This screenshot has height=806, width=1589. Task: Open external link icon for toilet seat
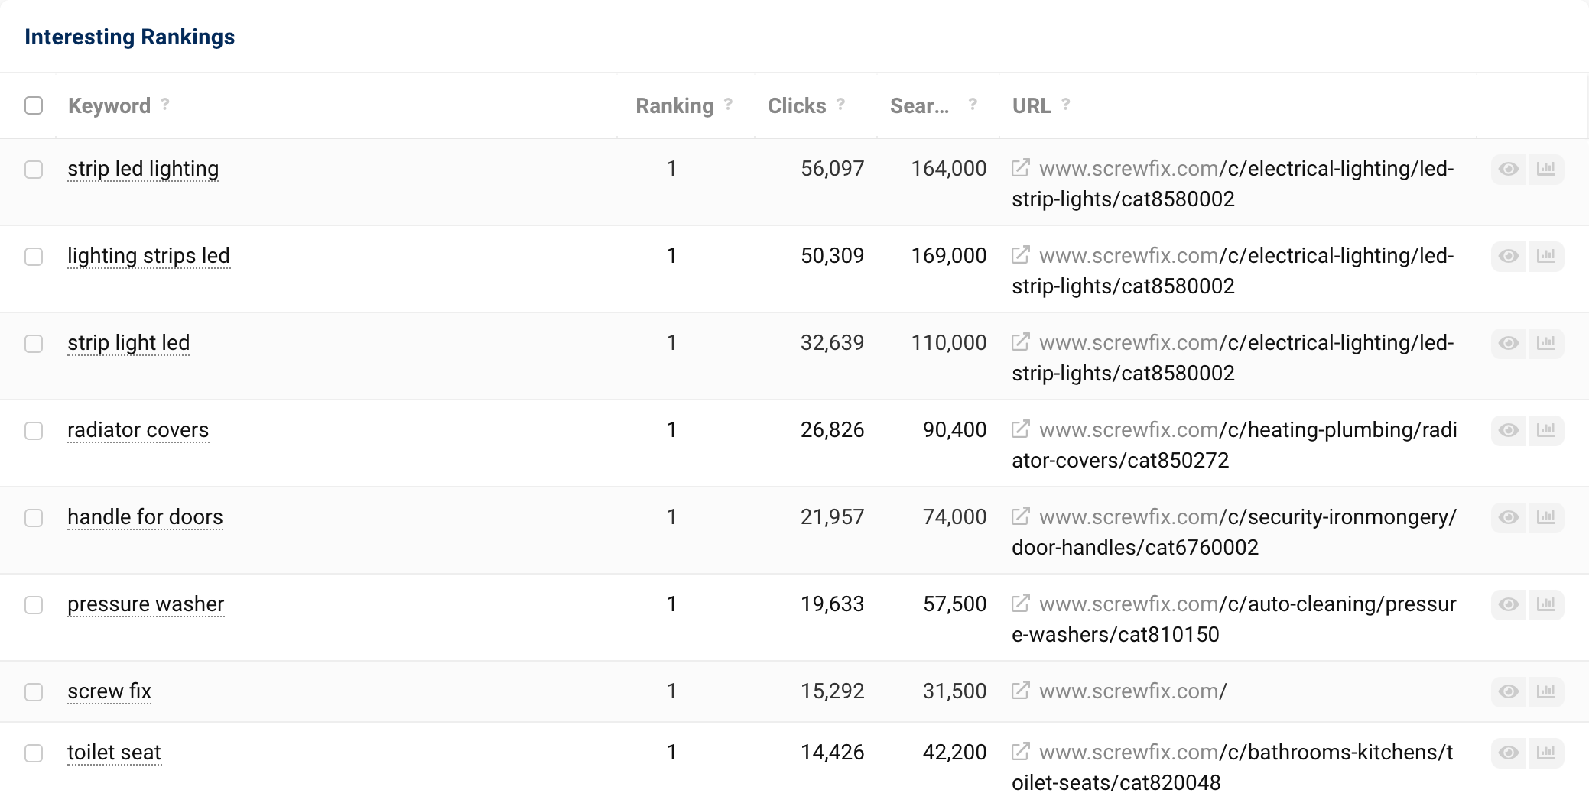pyautogui.click(x=1020, y=752)
